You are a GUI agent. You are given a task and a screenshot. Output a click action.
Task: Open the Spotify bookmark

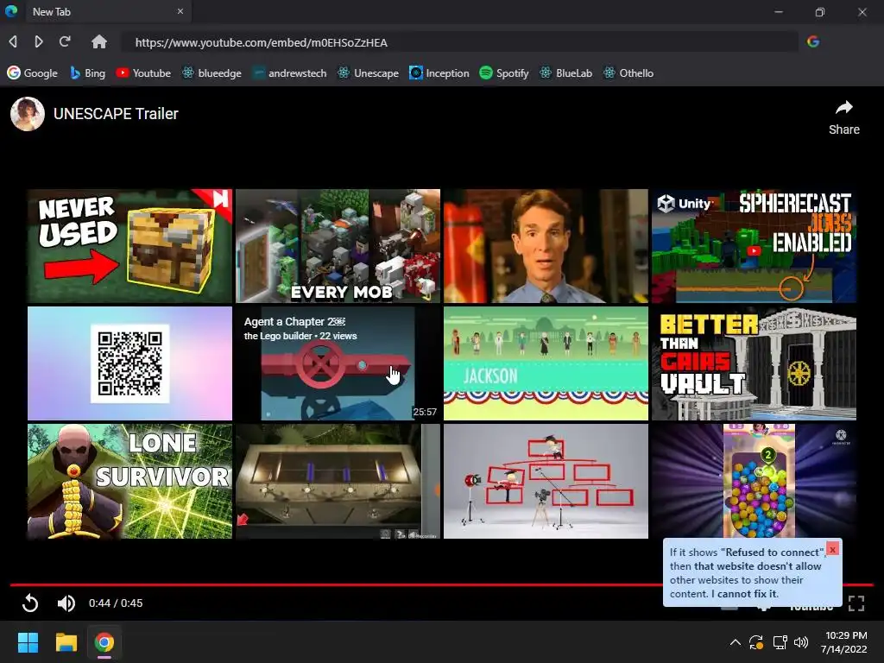pyautogui.click(x=504, y=73)
